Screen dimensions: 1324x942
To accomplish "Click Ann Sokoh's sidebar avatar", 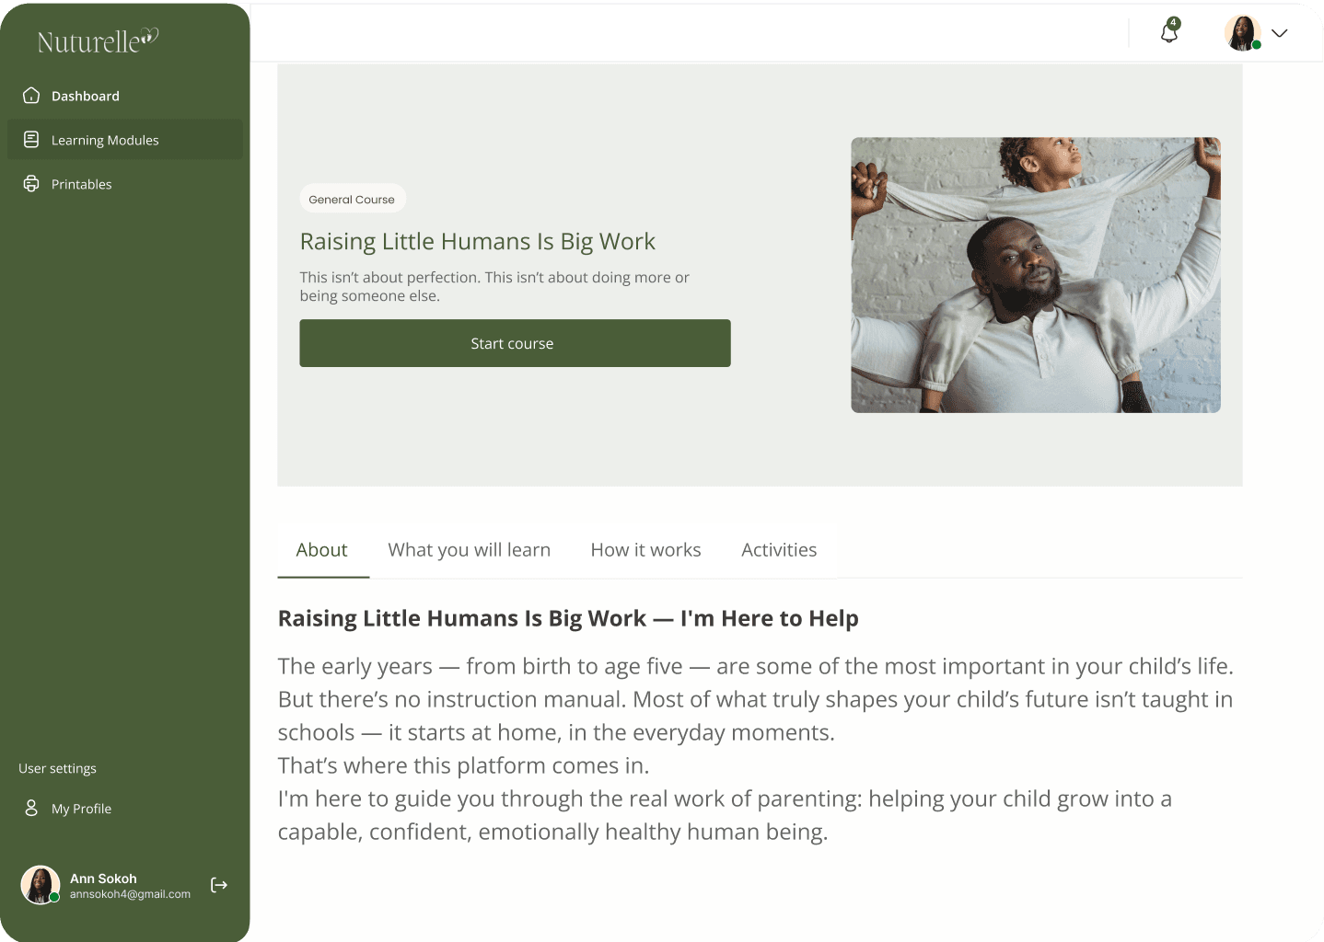I will pyautogui.click(x=41, y=885).
